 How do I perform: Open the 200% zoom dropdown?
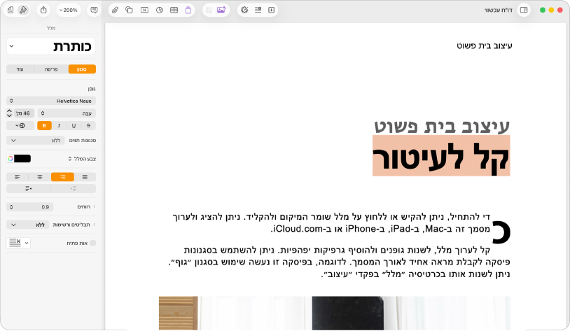pos(69,10)
